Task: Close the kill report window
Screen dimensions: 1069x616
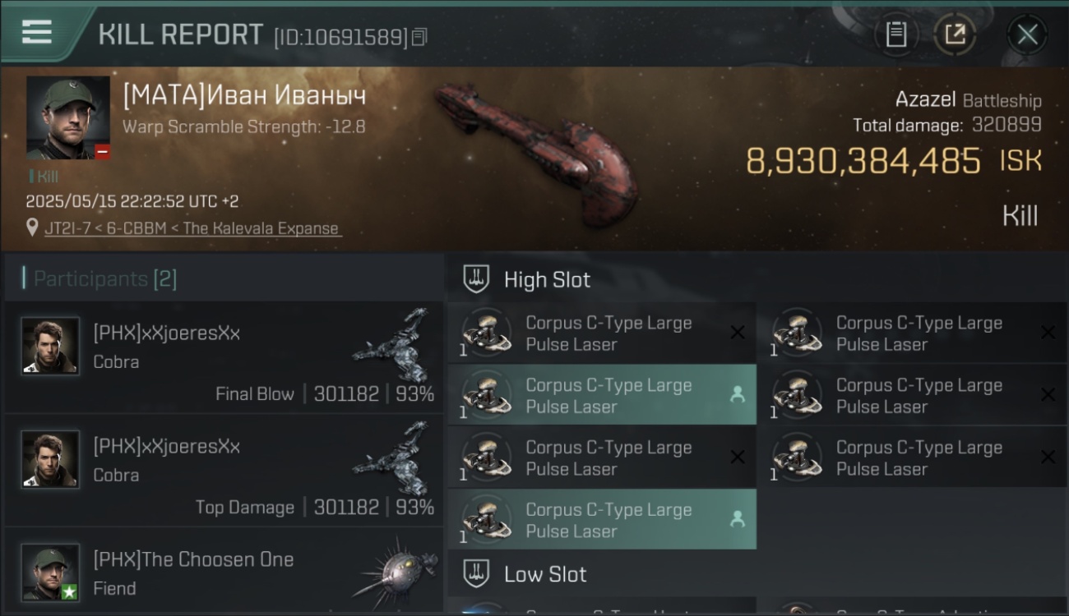Action: [1027, 34]
